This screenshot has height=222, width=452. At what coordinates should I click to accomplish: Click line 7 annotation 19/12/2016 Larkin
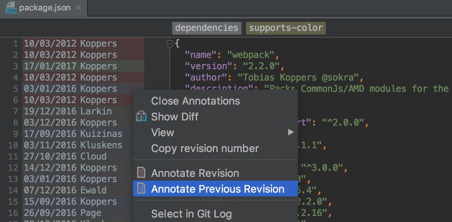pyautogui.click(x=68, y=111)
